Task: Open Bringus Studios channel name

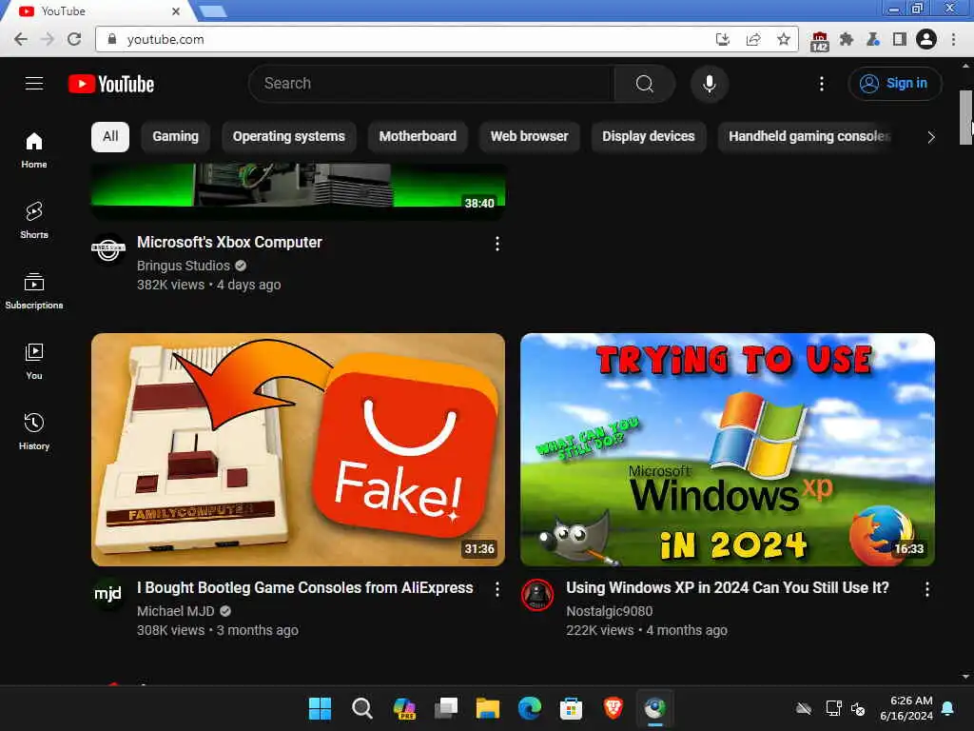Action: (184, 266)
